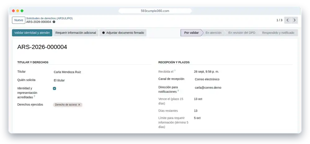The image size is (310, 144).
Task: Show help for Identidad y representación acreditadas
Action: pos(34,96)
